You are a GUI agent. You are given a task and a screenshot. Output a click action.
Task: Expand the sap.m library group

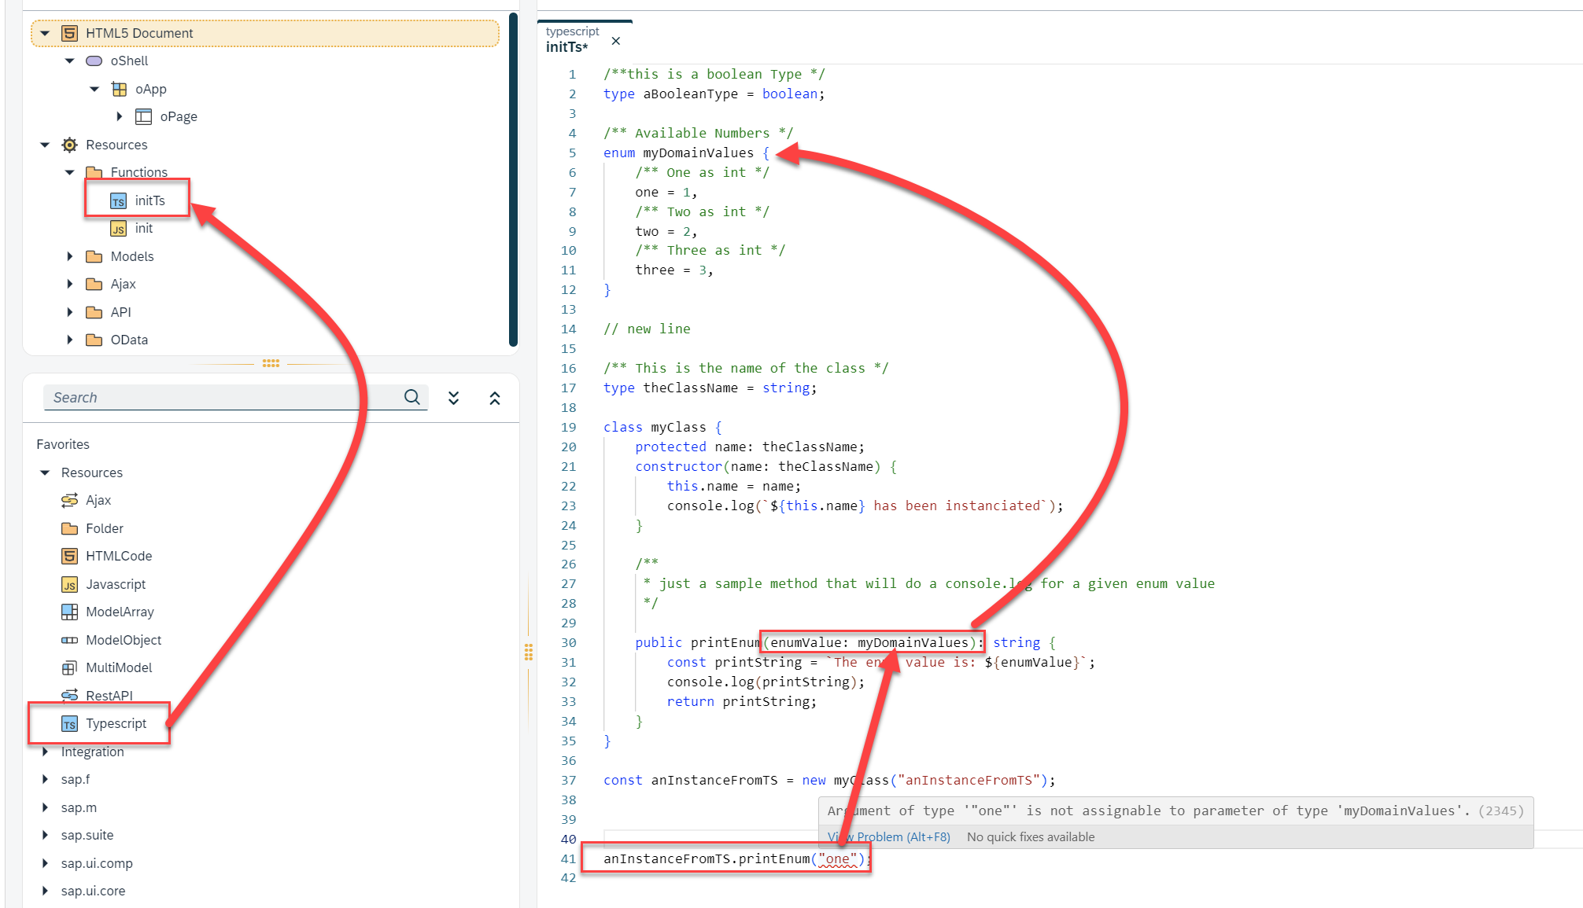pyautogui.click(x=45, y=807)
